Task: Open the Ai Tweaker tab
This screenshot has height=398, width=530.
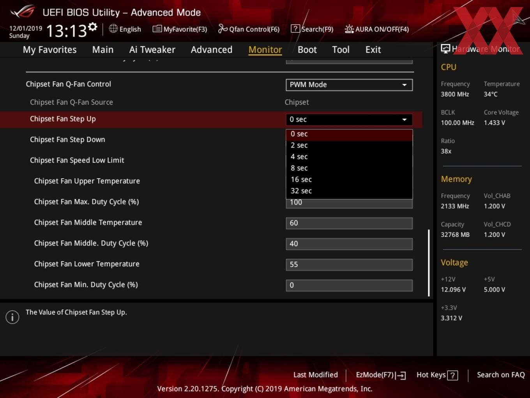Action: [152, 50]
